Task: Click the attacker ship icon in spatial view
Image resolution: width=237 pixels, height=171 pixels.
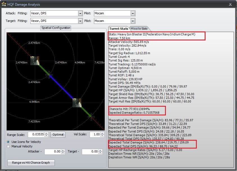Action: tap(35, 61)
